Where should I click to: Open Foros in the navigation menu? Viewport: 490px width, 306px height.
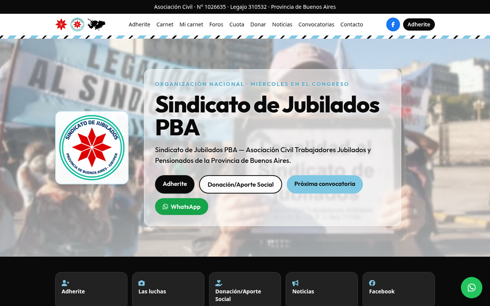[x=216, y=24]
